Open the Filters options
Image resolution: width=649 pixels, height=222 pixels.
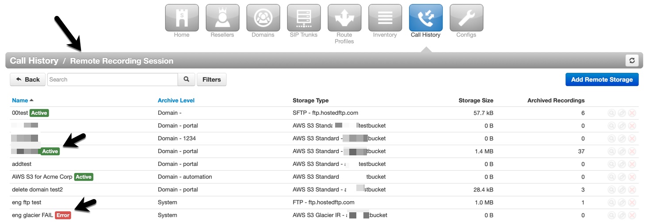click(212, 79)
